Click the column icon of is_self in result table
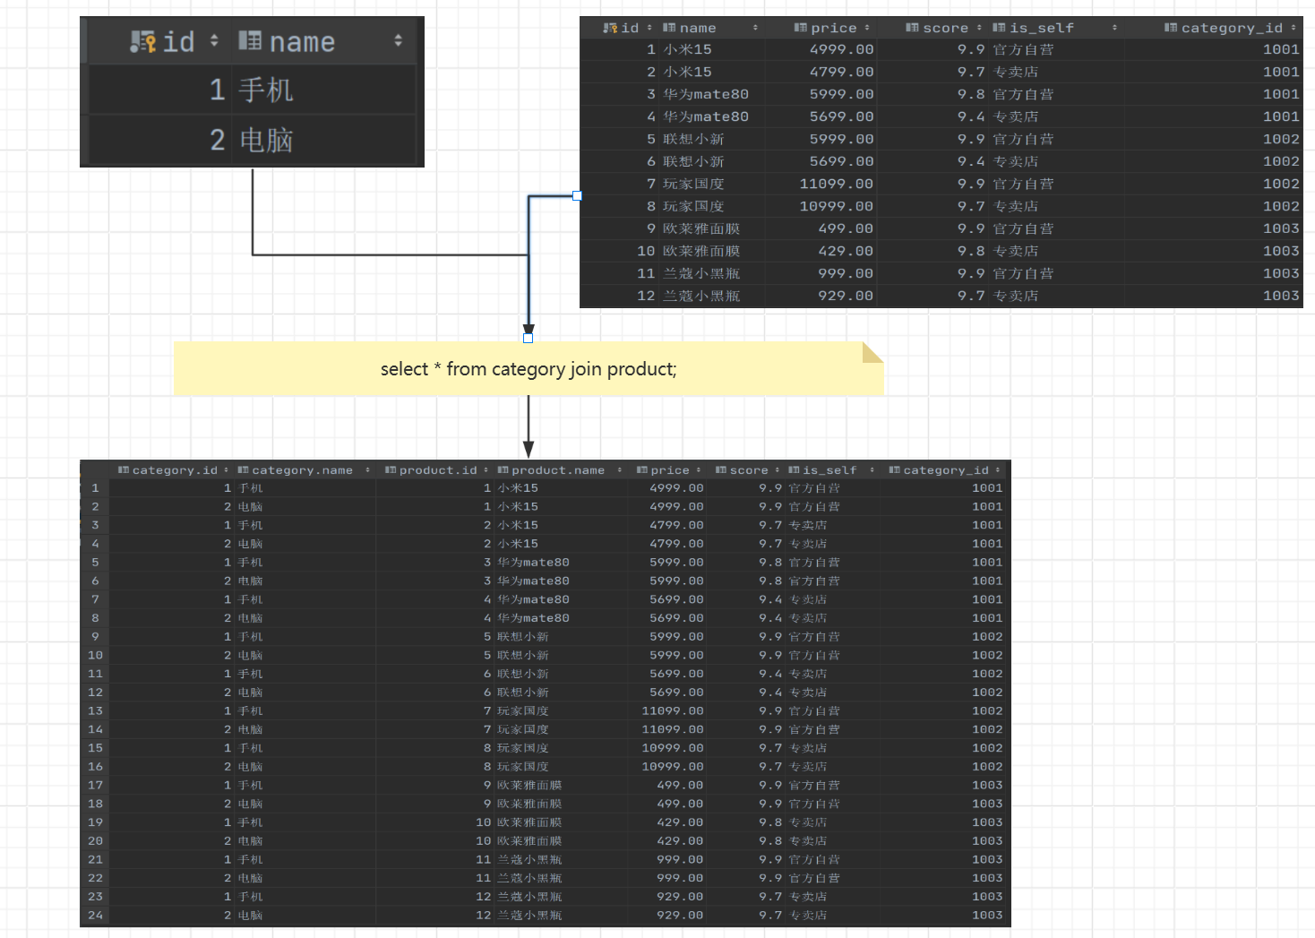The width and height of the screenshot is (1315, 938). [x=795, y=469]
